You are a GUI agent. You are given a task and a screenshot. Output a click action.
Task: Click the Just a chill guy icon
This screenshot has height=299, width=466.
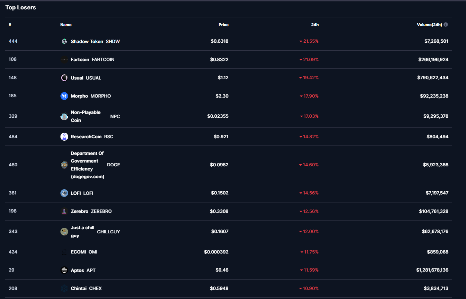(64, 232)
